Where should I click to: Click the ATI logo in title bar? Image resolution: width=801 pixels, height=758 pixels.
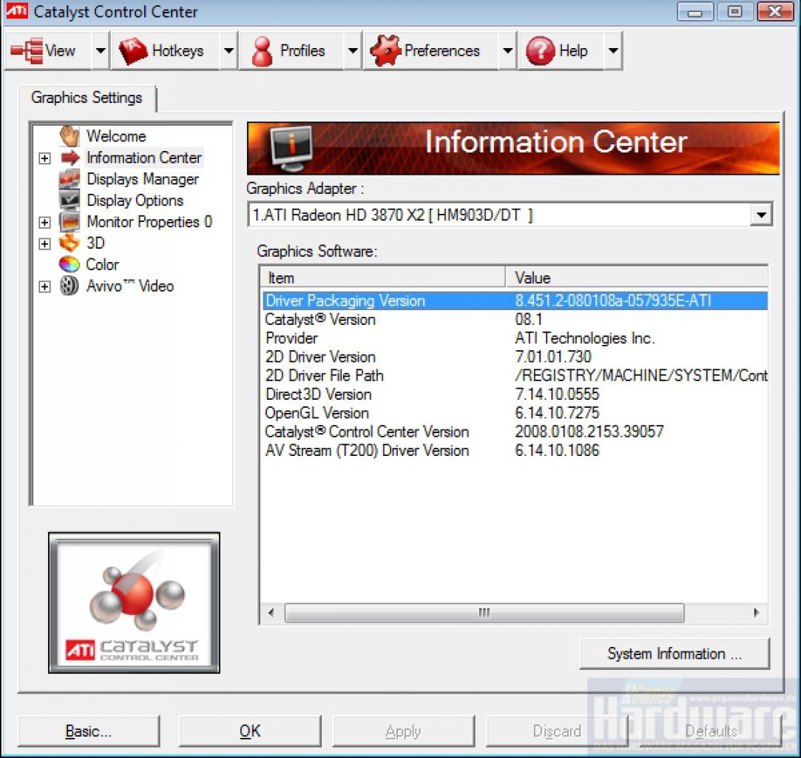(16, 11)
